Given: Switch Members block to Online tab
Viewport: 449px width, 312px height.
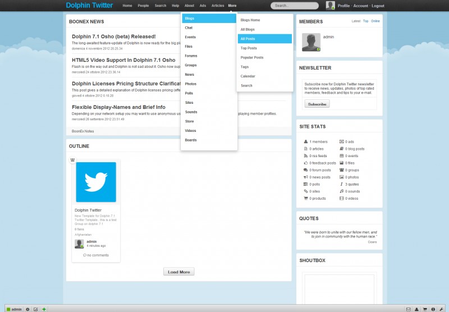Looking at the screenshot, I should click(x=375, y=21).
